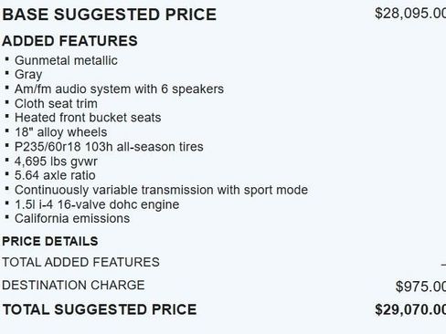Click the 4,695 lbs gvwr entry
The width and height of the screenshot is (446, 334).
[56, 162]
